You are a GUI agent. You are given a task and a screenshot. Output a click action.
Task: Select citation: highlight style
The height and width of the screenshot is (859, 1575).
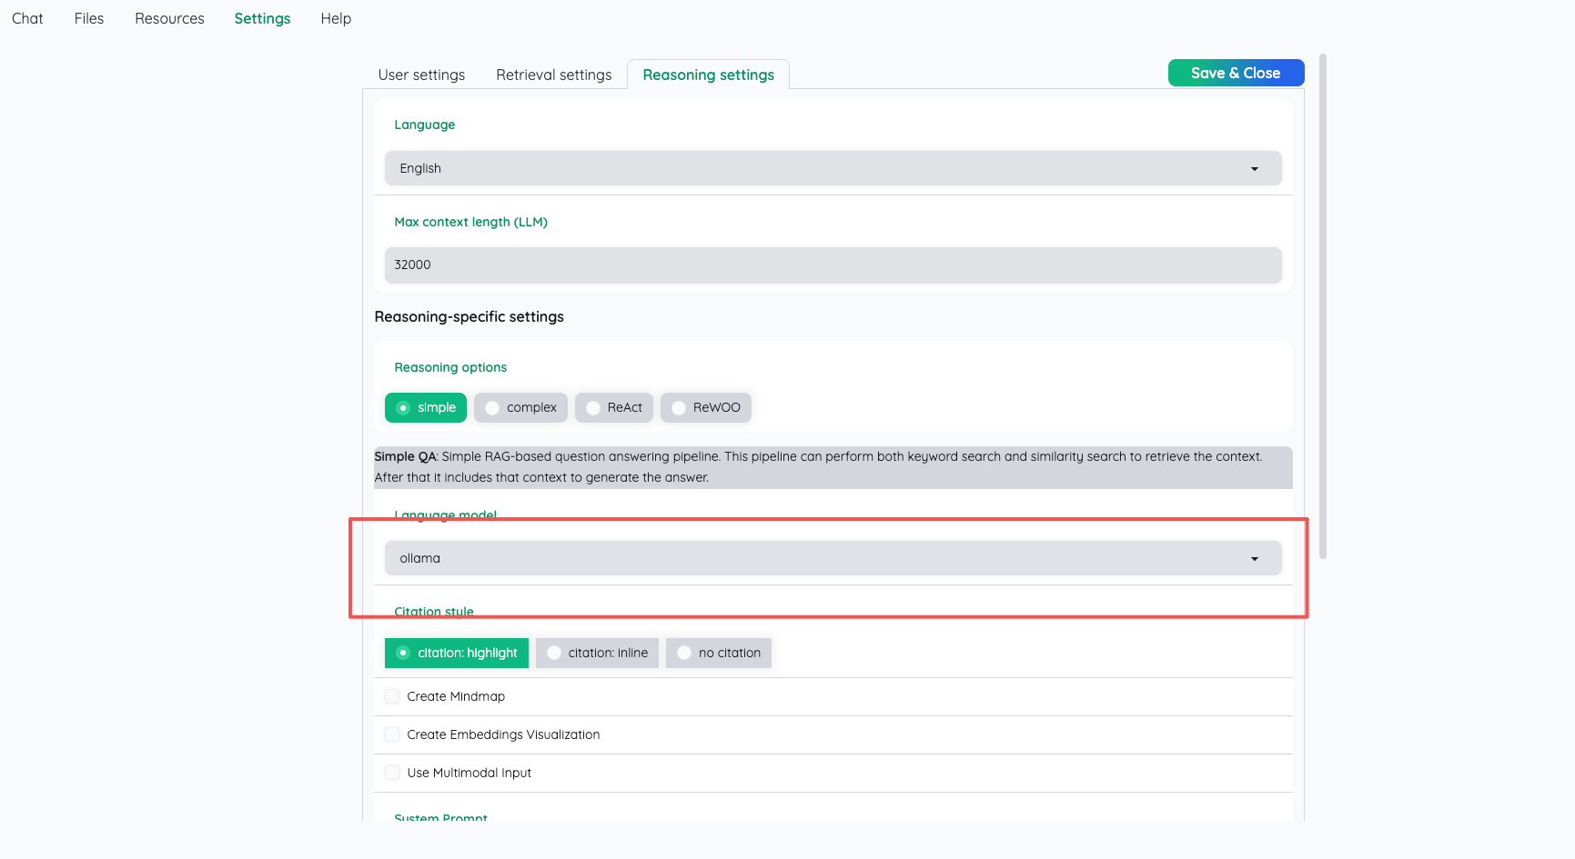[x=457, y=653]
